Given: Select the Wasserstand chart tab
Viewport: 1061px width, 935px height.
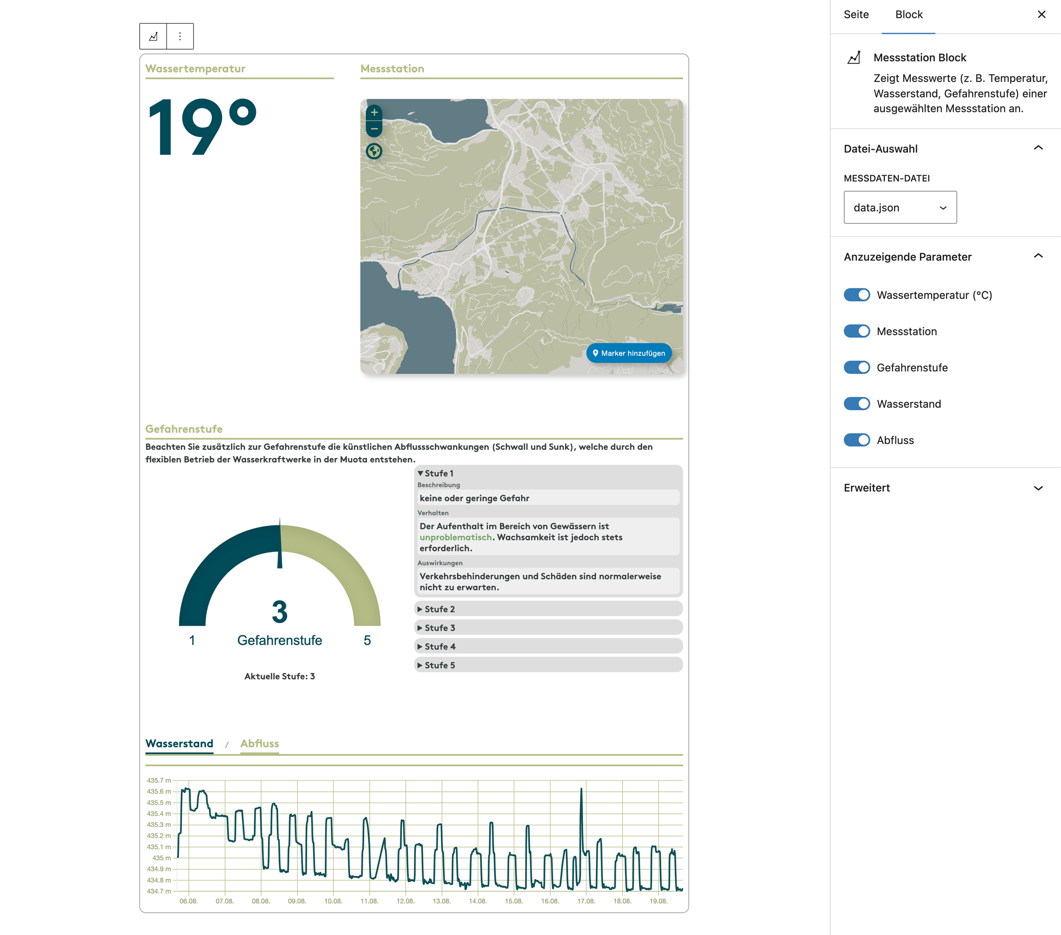Looking at the screenshot, I should (x=179, y=744).
